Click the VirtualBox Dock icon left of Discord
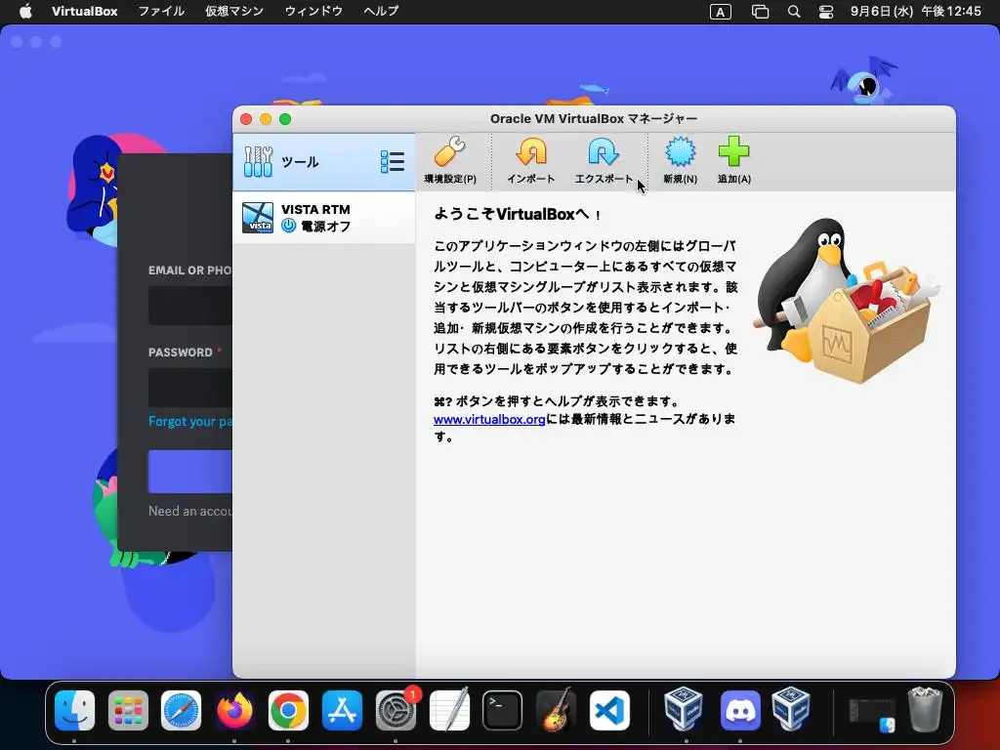This screenshot has width=1000, height=750. click(x=683, y=709)
